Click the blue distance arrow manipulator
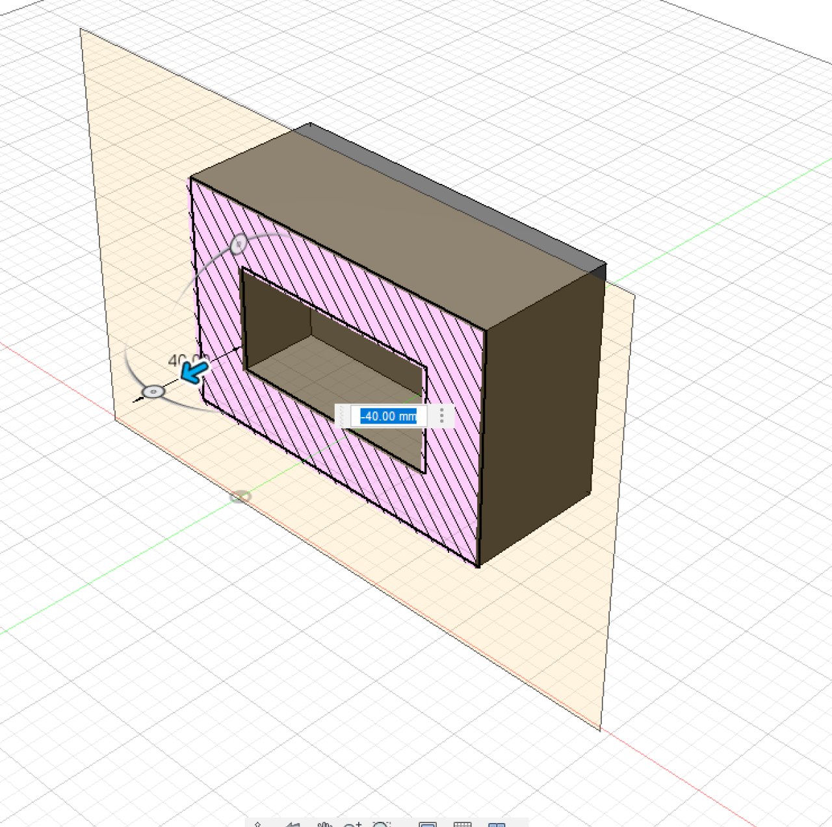832x827 pixels. point(194,372)
